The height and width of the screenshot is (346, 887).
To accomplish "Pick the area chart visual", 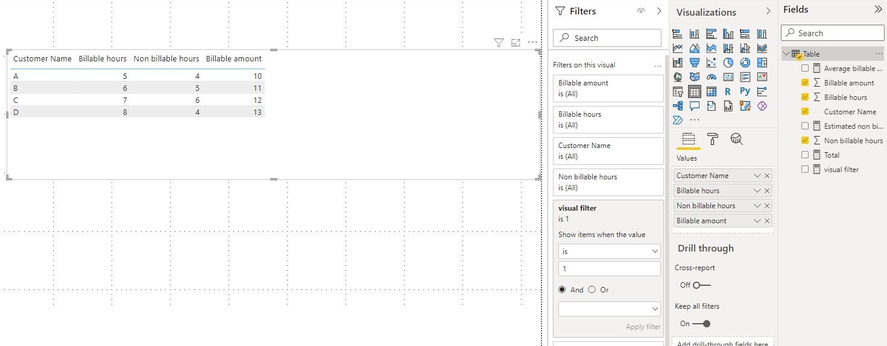I will pos(695,48).
